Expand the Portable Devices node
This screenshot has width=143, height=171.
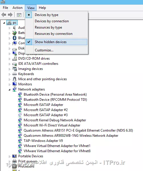9,156
